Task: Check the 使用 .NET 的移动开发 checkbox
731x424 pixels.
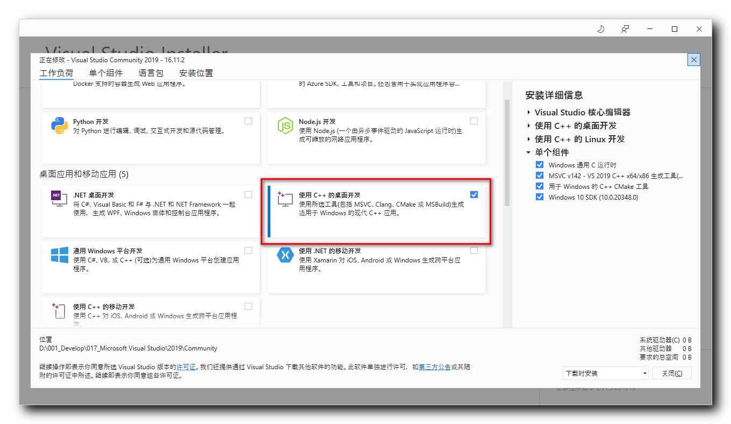Action: [474, 250]
